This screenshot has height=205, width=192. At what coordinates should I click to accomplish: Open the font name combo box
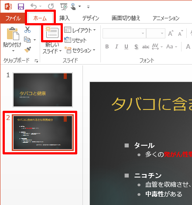[x=124, y=34]
